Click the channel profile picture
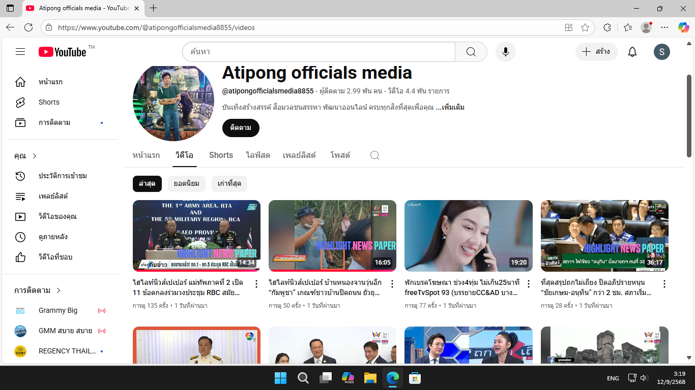Screen dimensions: 695x390 point(173,103)
